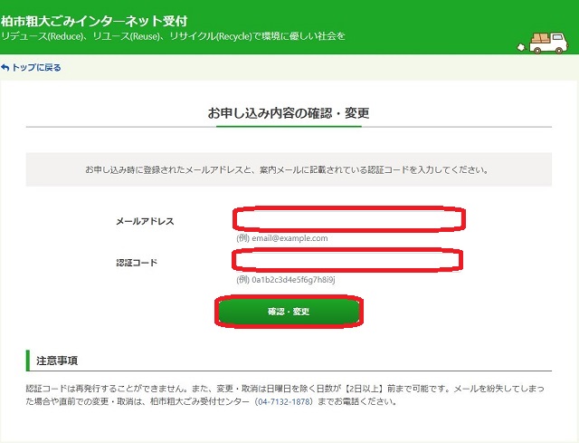The height and width of the screenshot is (443, 579).
Task: Click the back arrow icon beside トップに戻る
Action: pos(5,68)
